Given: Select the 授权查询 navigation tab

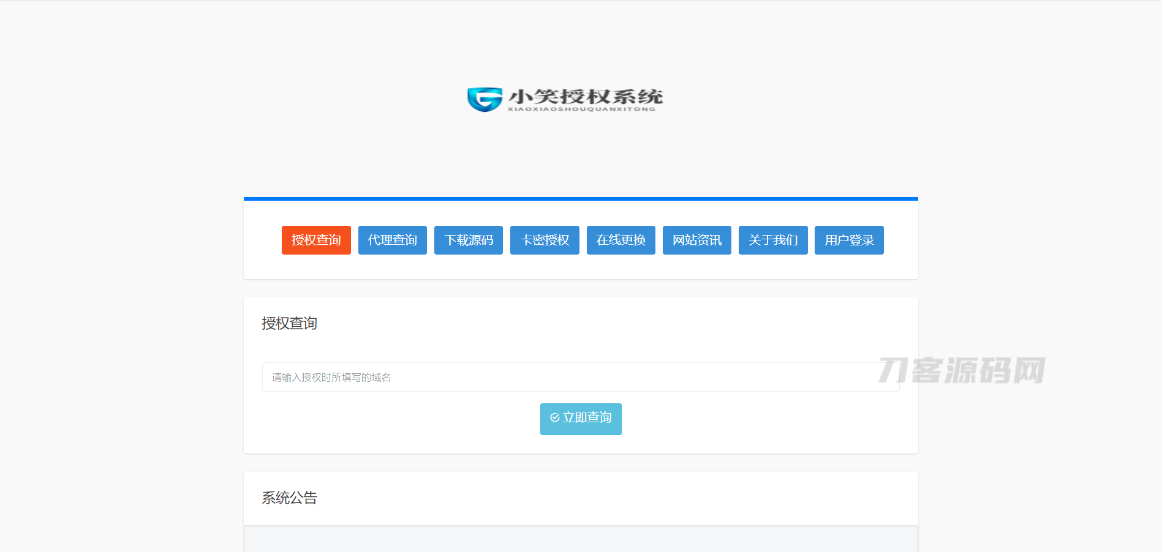Looking at the screenshot, I should click(x=316, y=240).
